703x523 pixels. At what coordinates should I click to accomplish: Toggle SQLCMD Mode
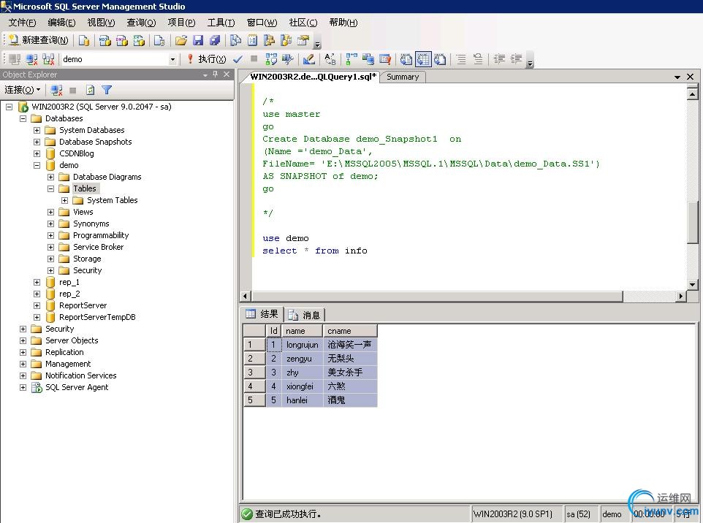click(384, 59)
